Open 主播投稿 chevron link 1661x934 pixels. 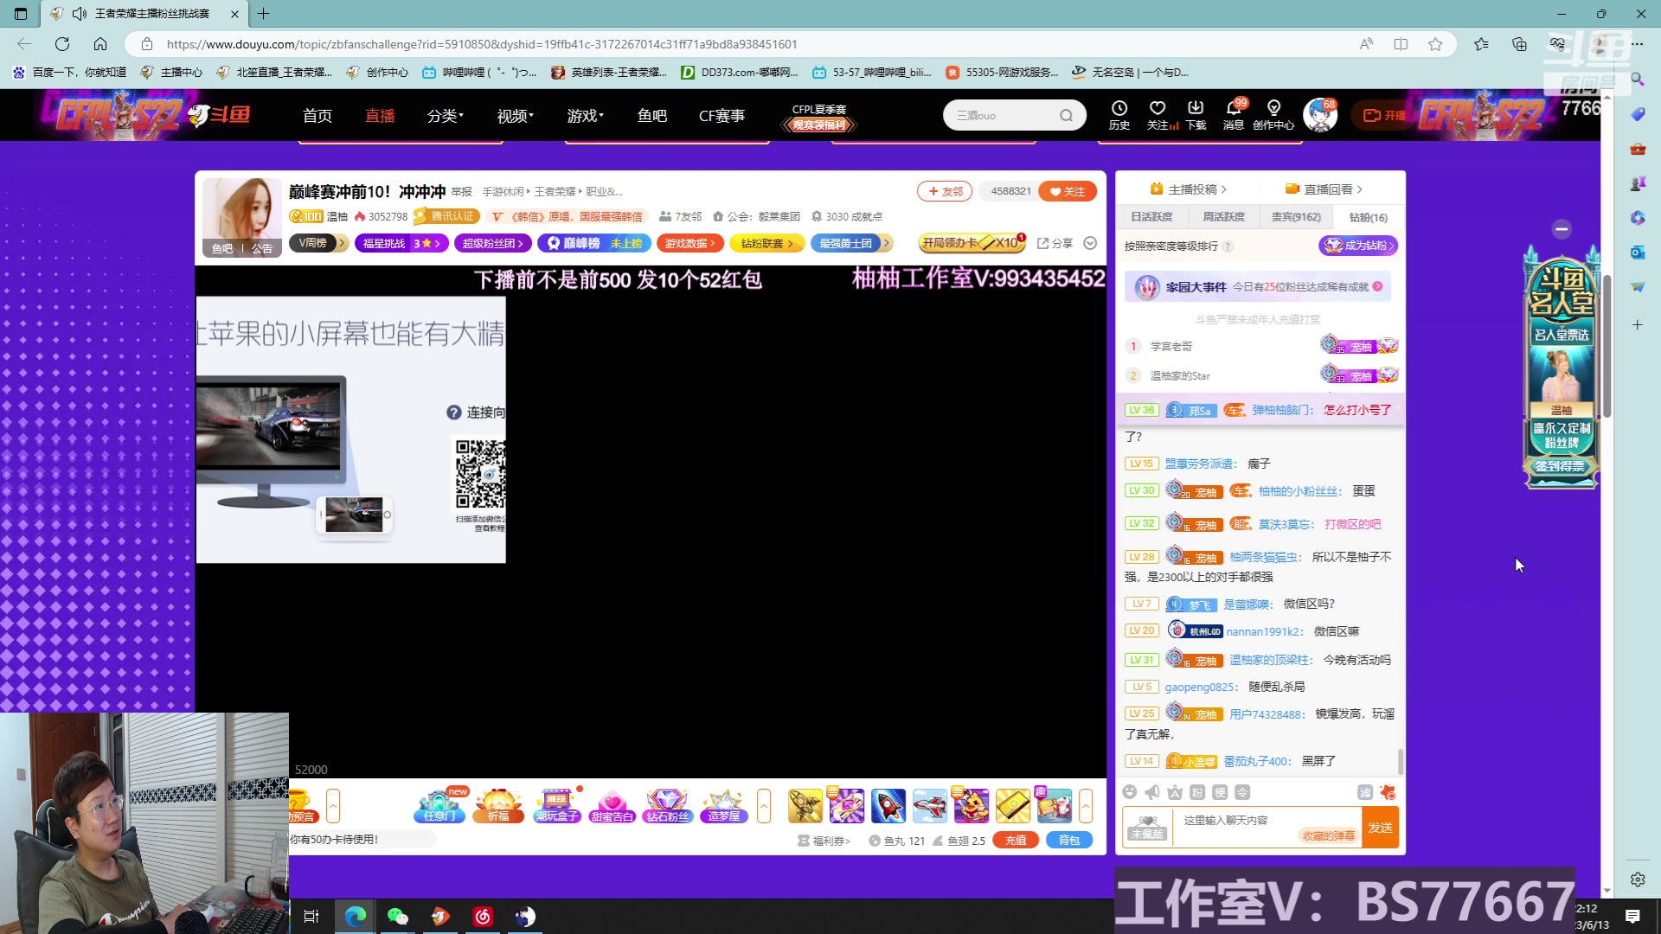tap(1189, 189)
